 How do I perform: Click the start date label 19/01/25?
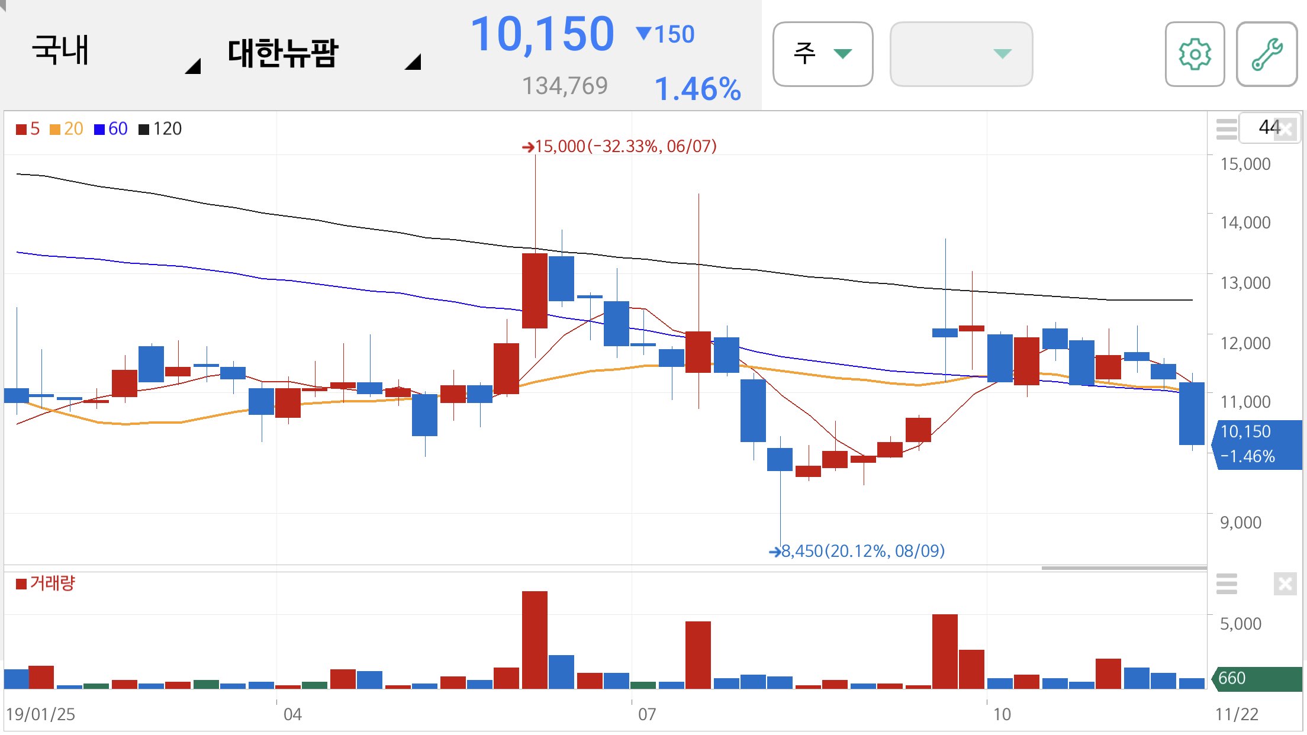41,714
